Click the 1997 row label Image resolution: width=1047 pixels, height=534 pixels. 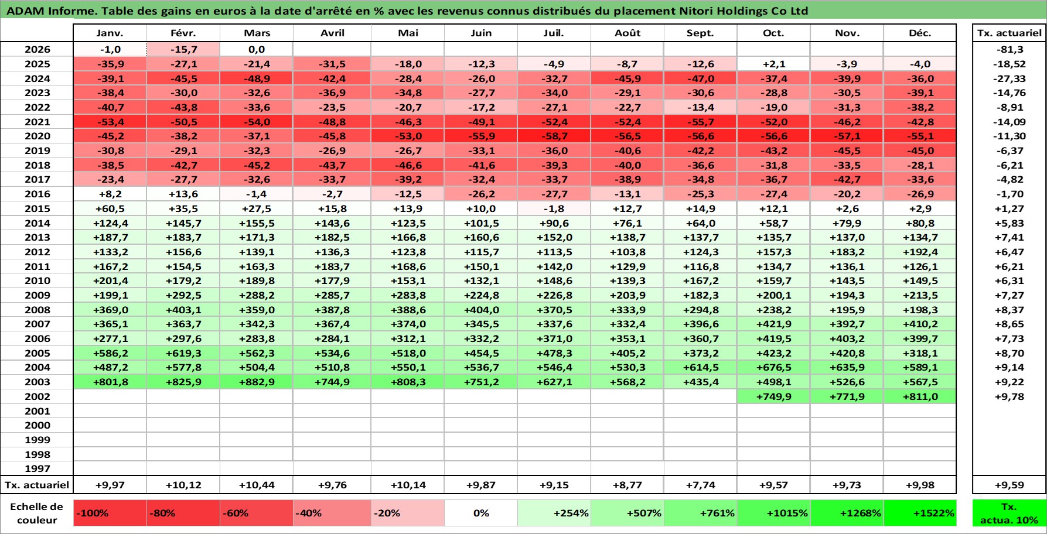[x=37, y=469]
